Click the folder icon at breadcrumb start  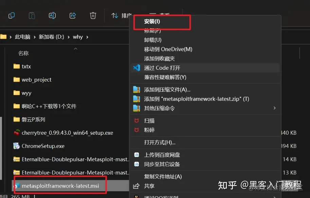tap(3, 37)
